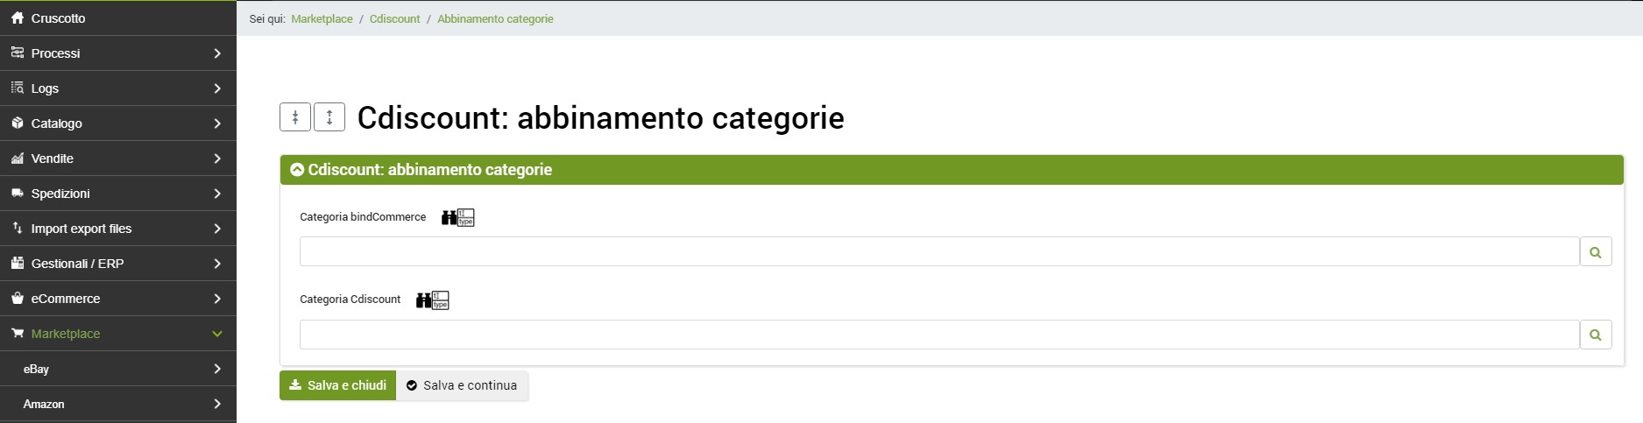The height and width of the screenshot is (423, 1643).
Task: Follow the Cdiscount breadcrumb link
Action: [394, 18]
